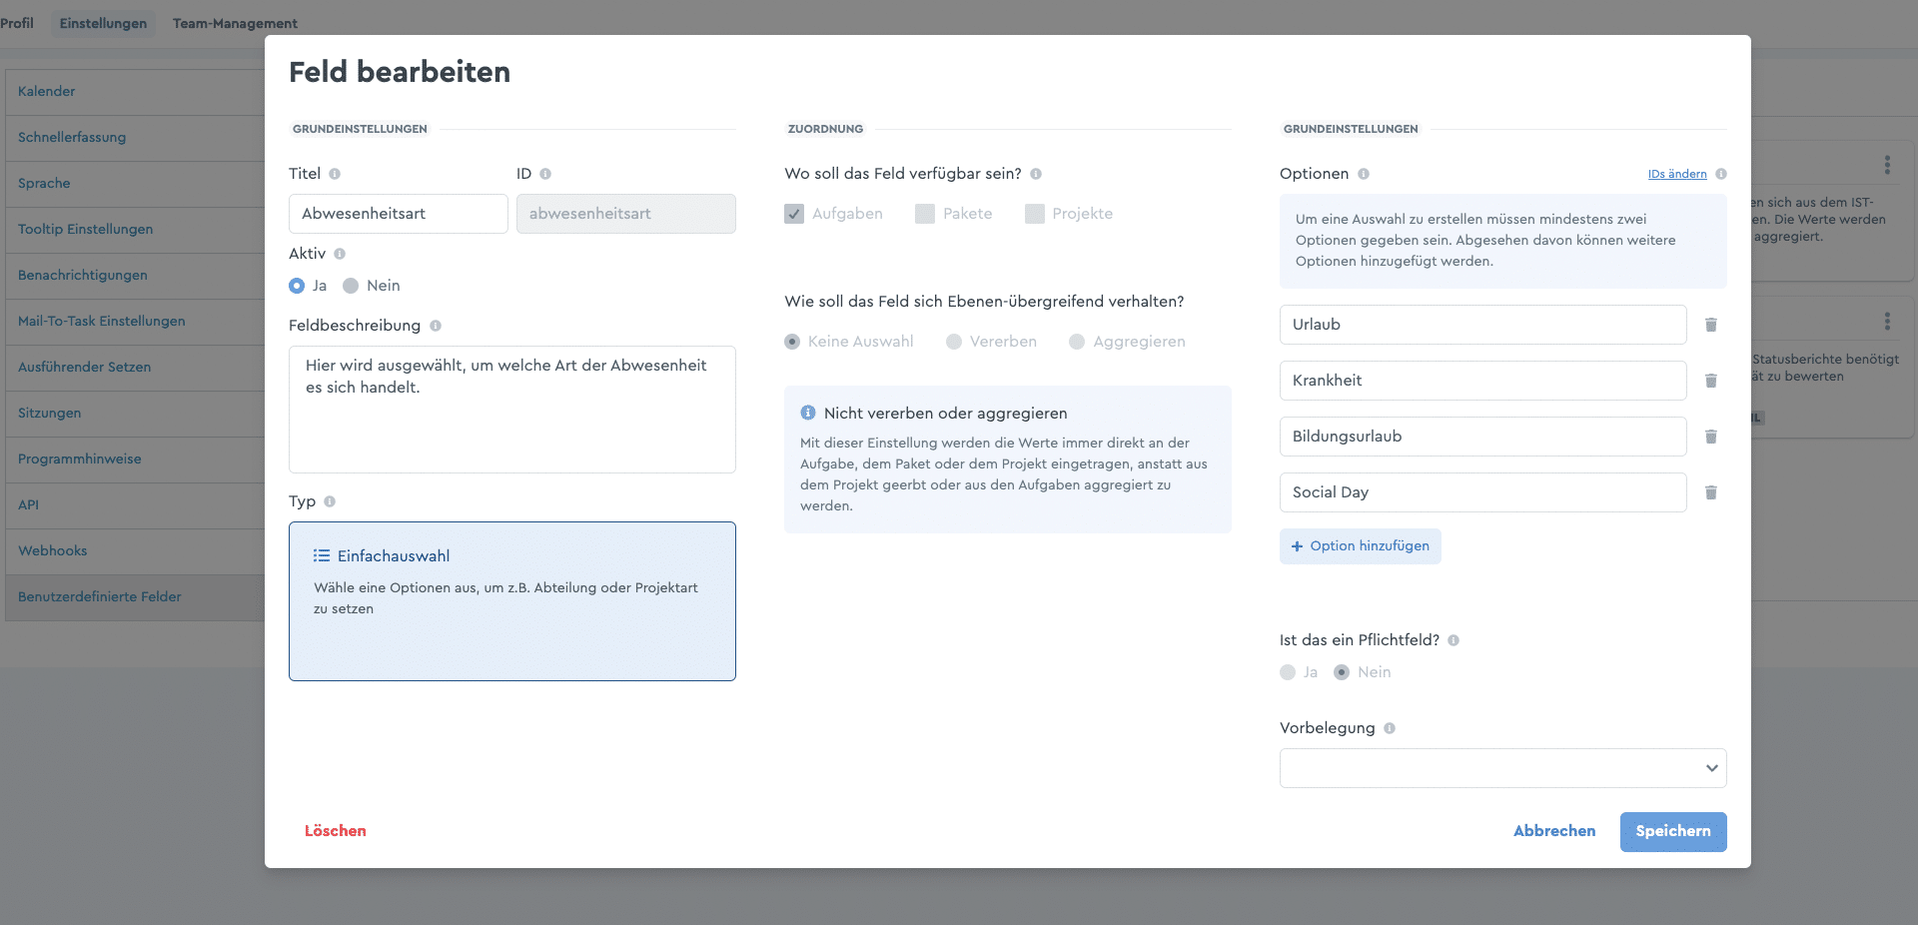Select the Einfachauswahl type card
The width and height of the screenshot is (1918, 925).
coord(512,601)
